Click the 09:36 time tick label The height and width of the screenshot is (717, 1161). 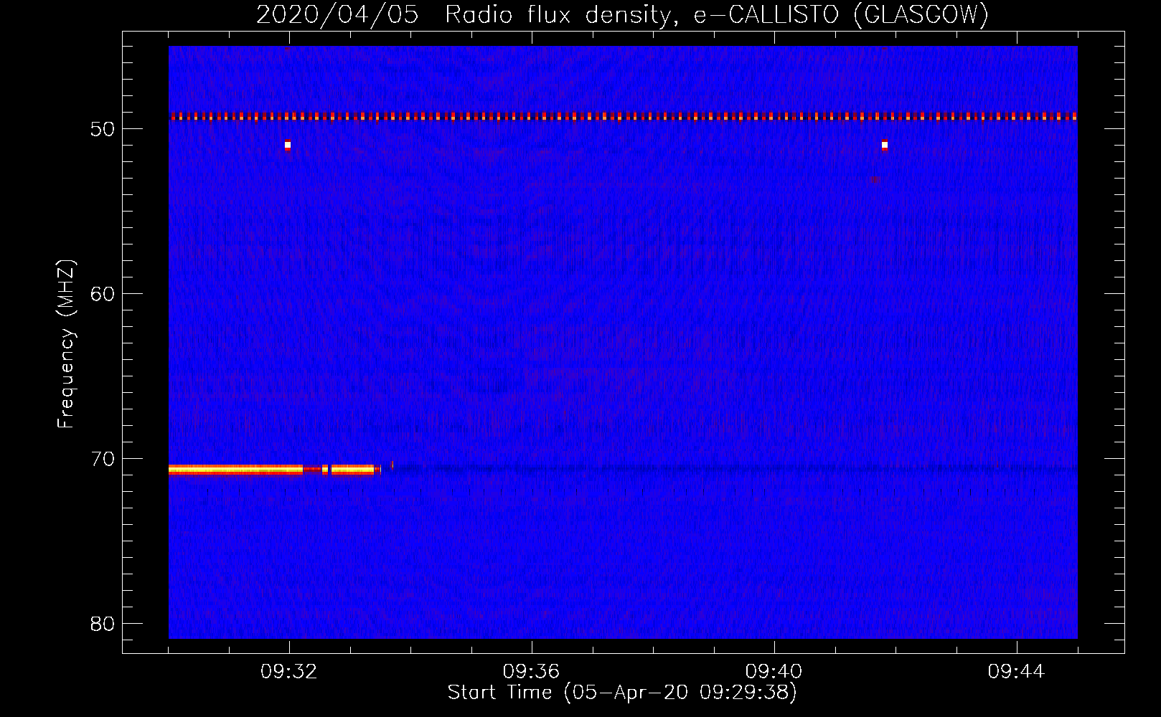(531, 672)
